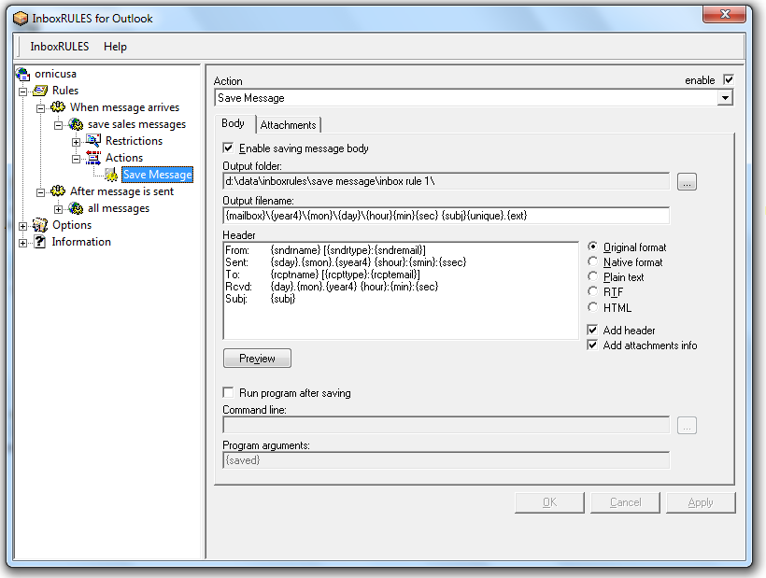Collapse the Actions node
This screenshot has height=578, width=766.
[x=76, y=159]
